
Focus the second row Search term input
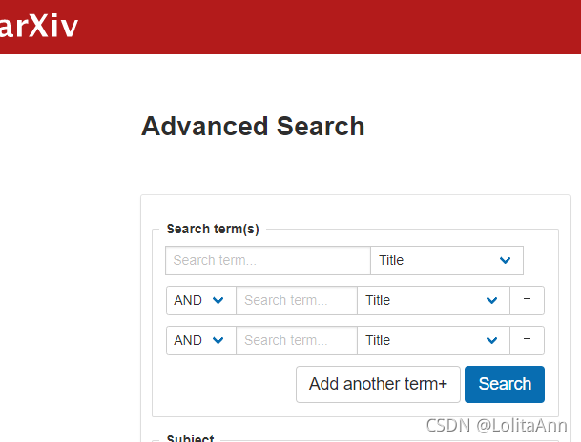coord(297,300)
